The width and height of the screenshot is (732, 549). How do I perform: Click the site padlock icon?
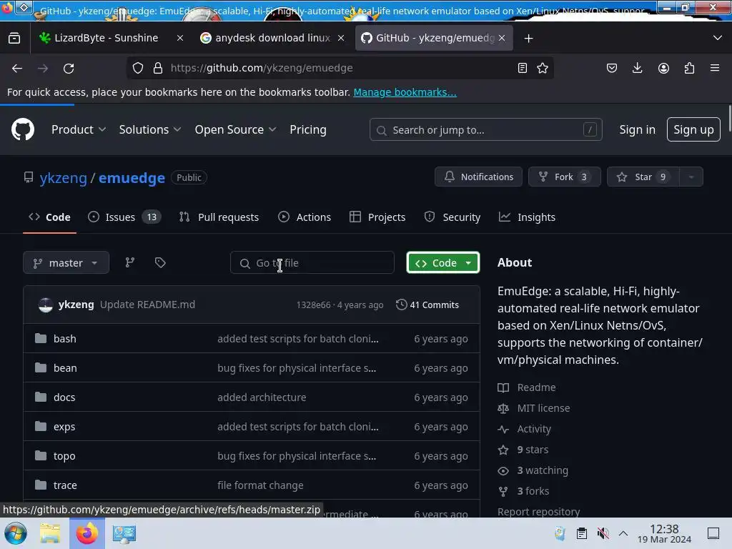pyautogui.click(x=158, y=68)
